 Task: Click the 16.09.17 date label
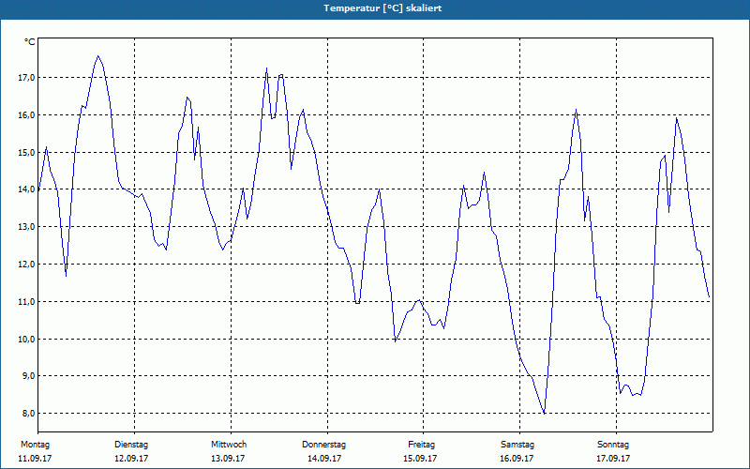pos(517,459)
